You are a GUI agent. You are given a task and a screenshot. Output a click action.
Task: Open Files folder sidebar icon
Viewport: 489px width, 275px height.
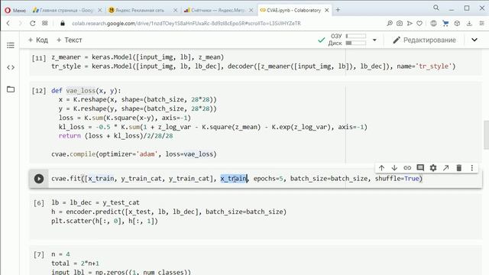click(11, 89)
